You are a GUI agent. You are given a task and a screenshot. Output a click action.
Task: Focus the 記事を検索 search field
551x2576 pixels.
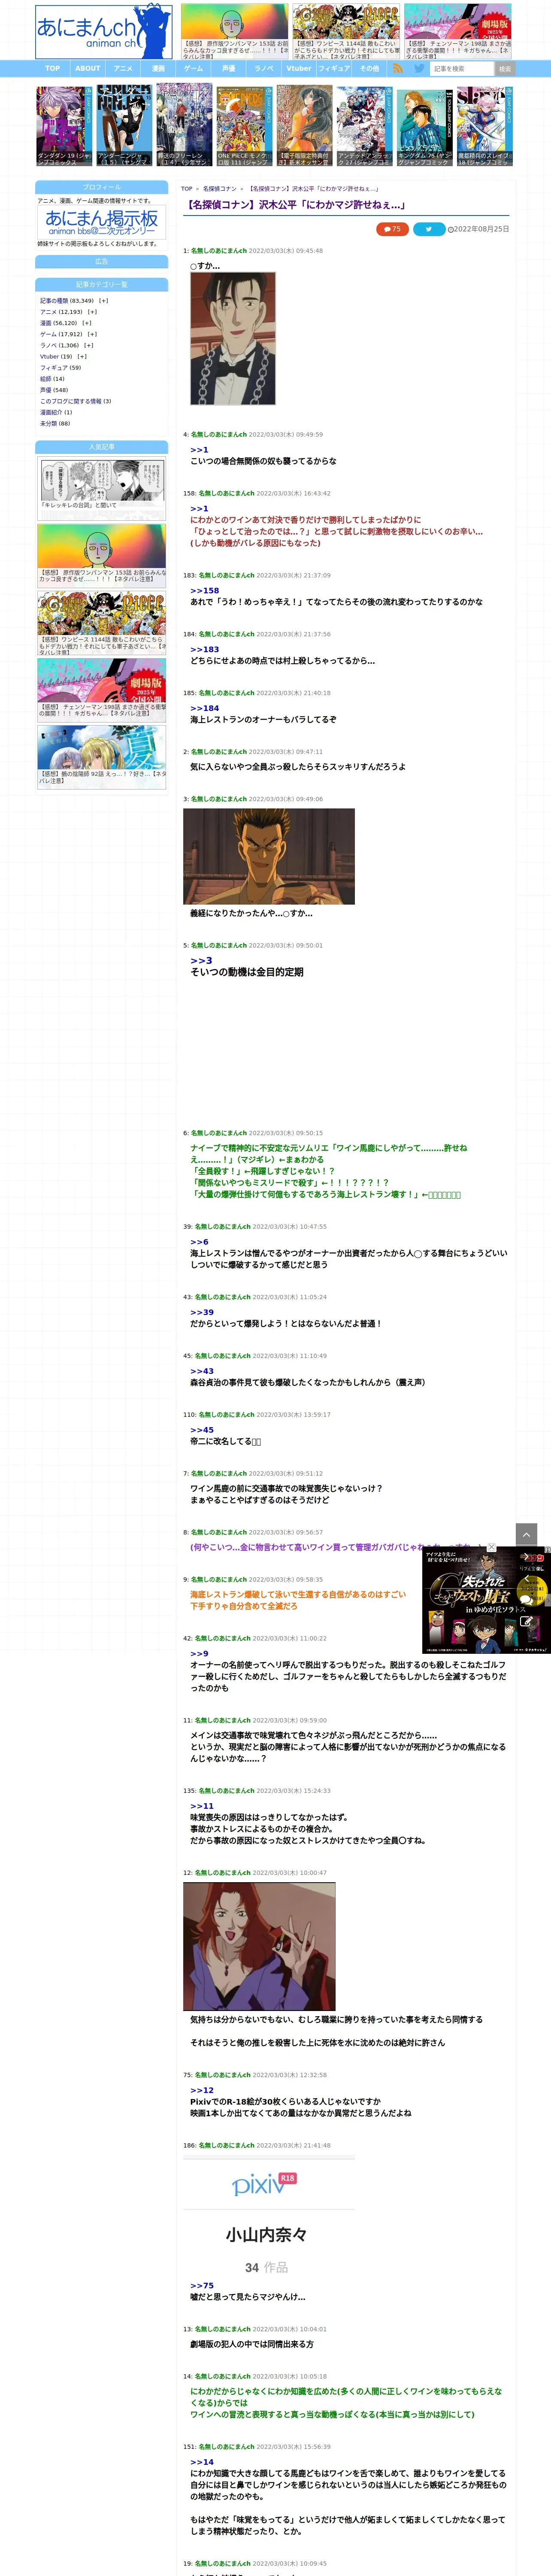pyautogui.click(x=462, y=69)
